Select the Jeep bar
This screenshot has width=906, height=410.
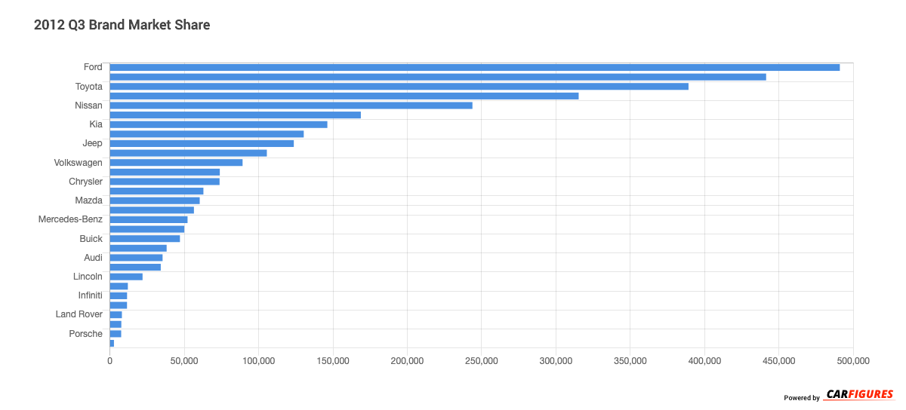(202, 143)
